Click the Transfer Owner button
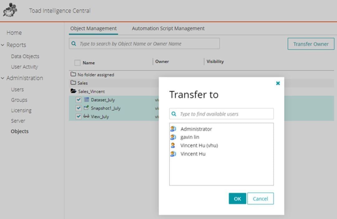 311,44
